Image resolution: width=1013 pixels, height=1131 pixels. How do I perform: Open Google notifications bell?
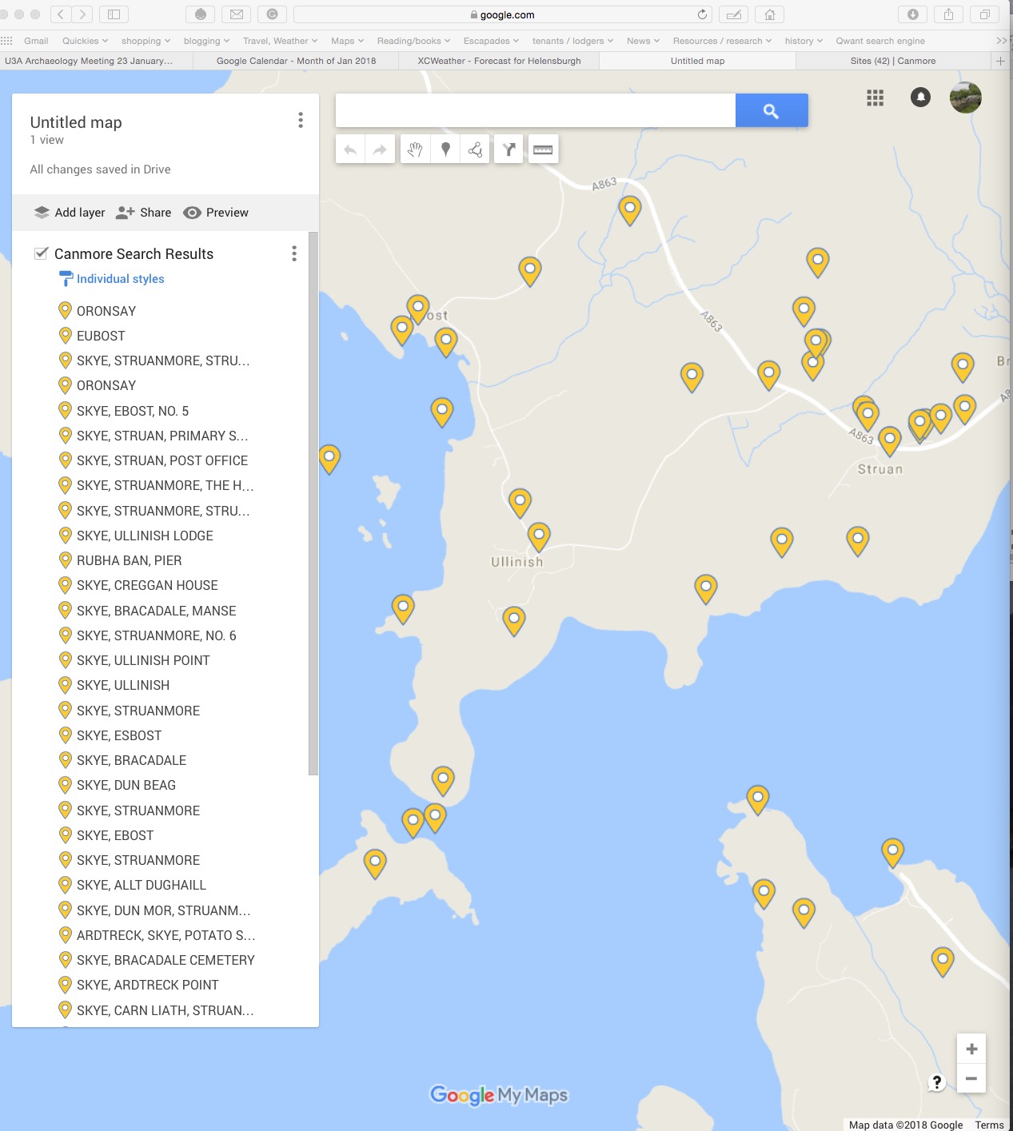[x=920, y=98]
